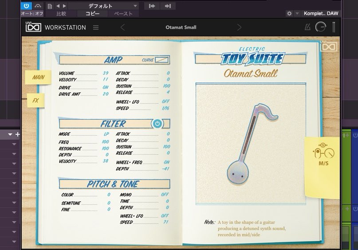Click the ペースト paste button
358x250 pixels.
tap(123, 14)
